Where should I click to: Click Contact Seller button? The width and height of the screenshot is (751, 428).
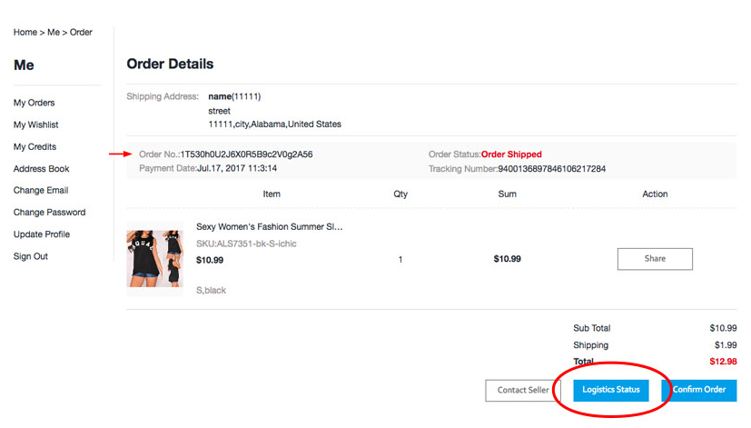[522, 390]
